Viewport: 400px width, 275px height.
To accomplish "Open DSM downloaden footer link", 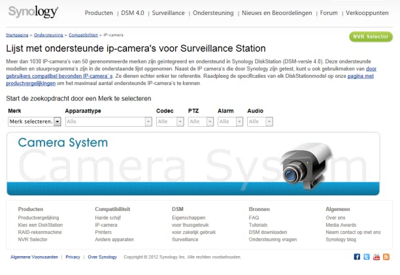I will tap(267, 232).
